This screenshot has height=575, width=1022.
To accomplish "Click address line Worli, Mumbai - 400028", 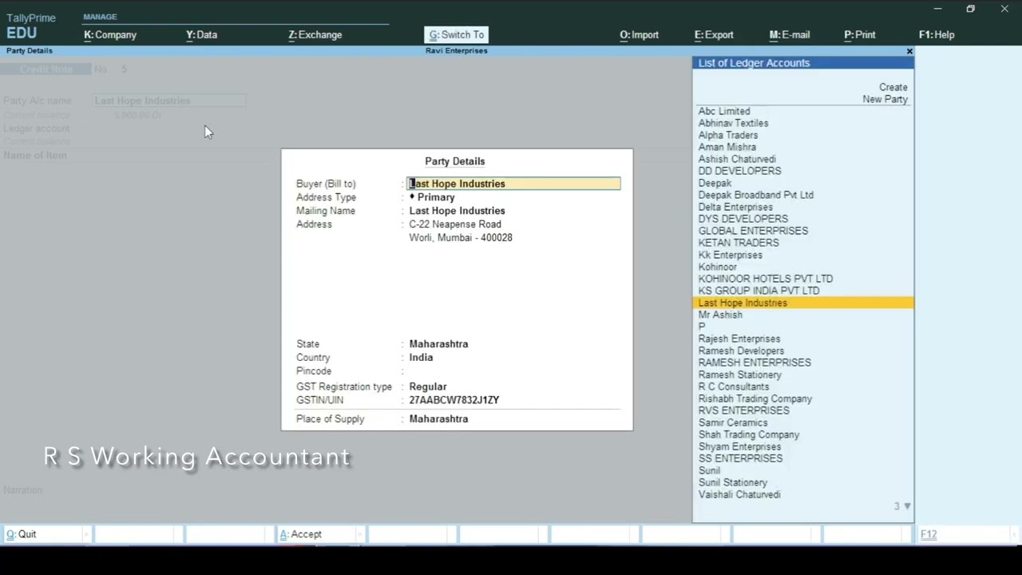I will point(461,237).
